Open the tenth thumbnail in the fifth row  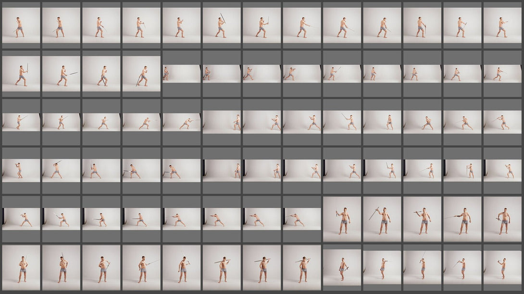click(382, 219)
